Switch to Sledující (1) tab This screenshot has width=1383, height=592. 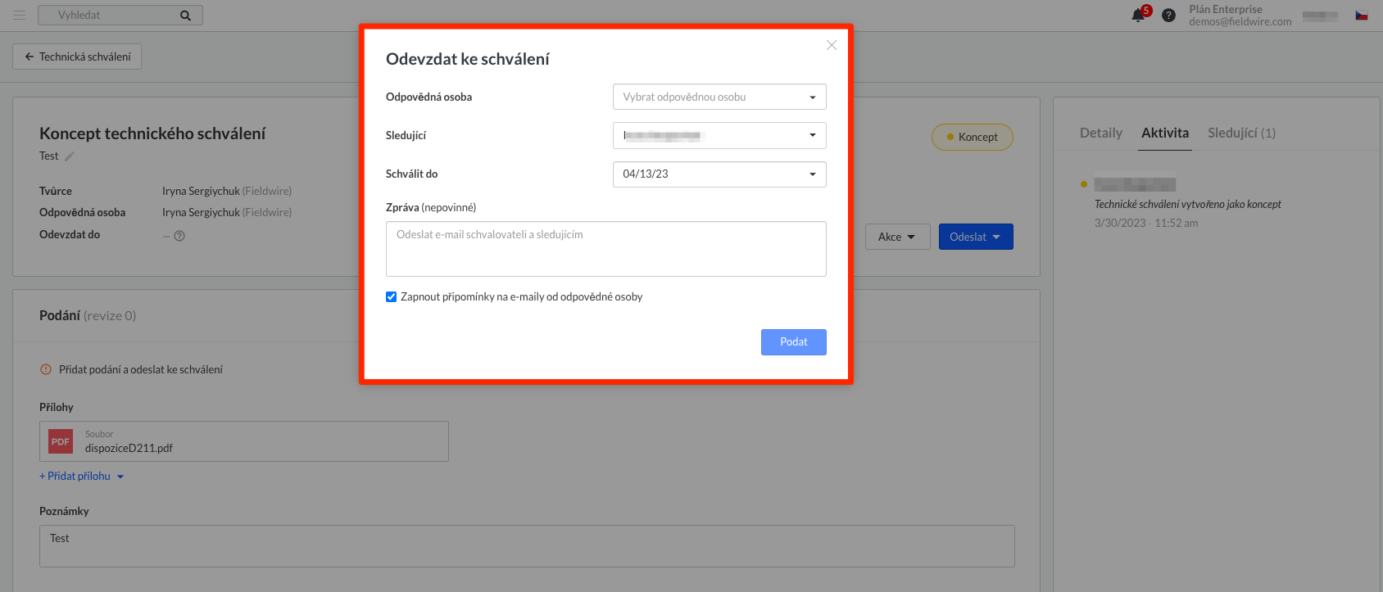[x=1241, y=133]
